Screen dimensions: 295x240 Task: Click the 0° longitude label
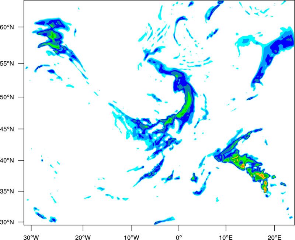179,237
